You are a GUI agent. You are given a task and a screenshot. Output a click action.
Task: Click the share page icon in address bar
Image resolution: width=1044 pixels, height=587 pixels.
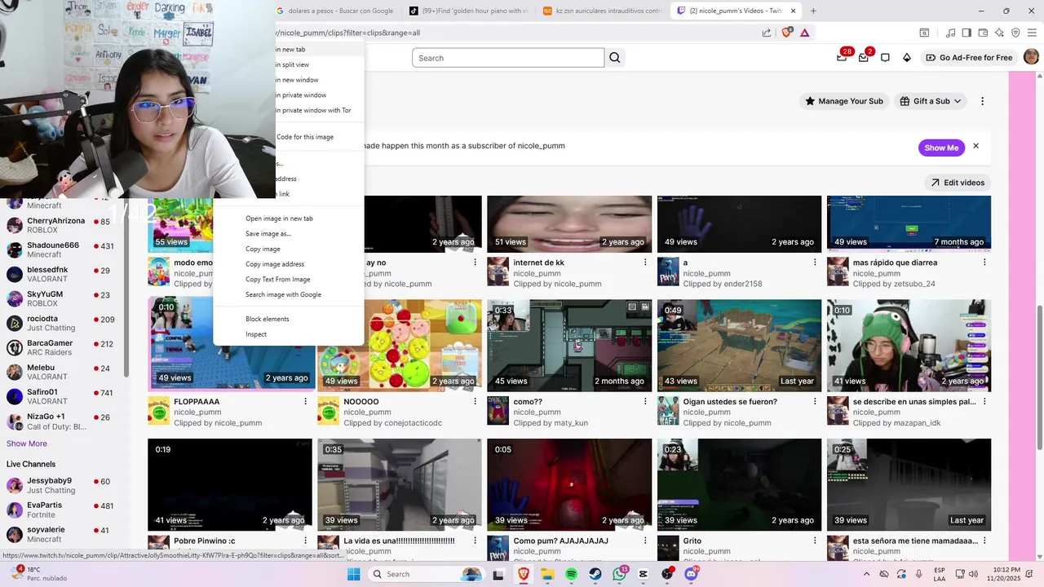pyautogui.click(x=767, y=33)
